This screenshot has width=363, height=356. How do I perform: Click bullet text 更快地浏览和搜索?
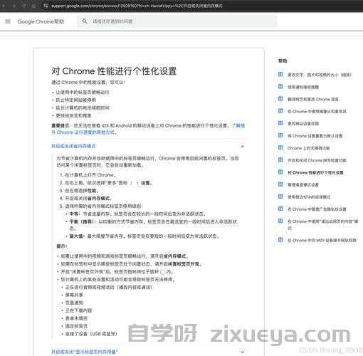coord(73,116)
